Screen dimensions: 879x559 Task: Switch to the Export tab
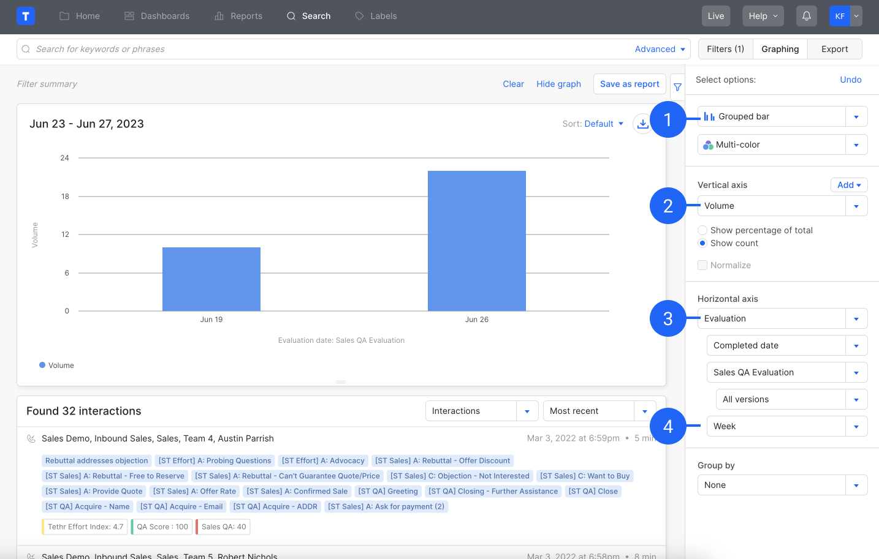point(835,49)
